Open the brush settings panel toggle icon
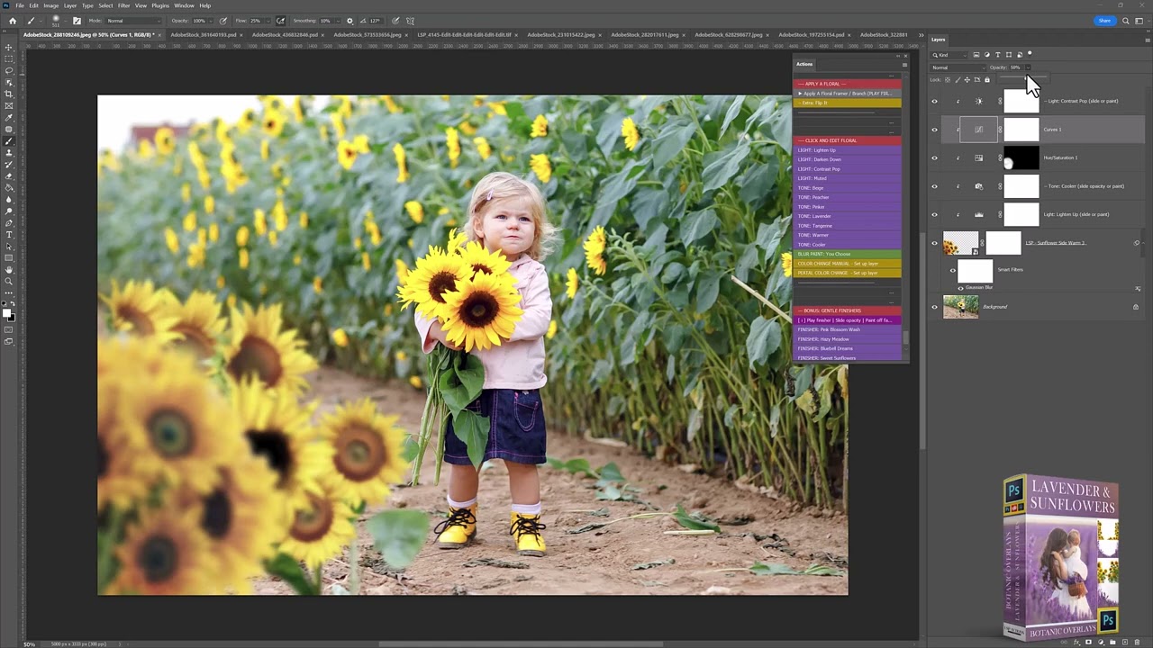This screenshot has width=1153, height=648. [x=77, y=21]
